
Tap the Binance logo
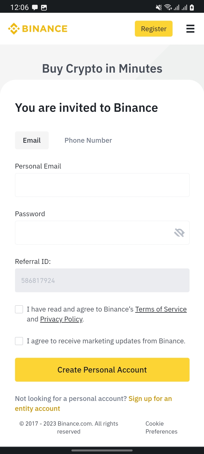pyautogui.click(x=38, y=29)
